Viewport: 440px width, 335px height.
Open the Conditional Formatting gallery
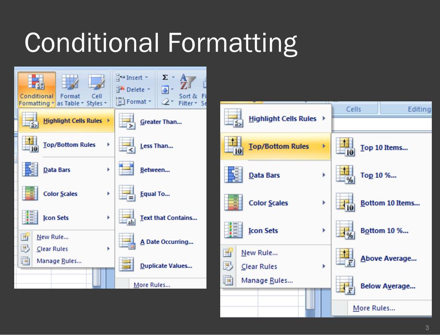point(36,89)
